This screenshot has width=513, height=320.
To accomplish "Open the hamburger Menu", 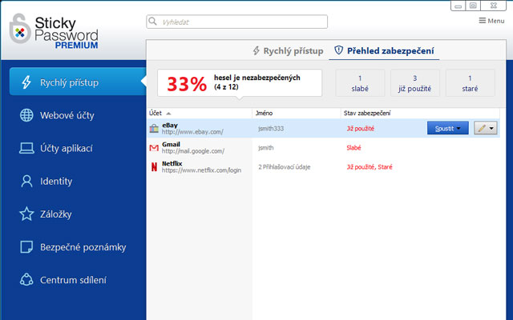I will pyautogui.click(x=491, y=21).
